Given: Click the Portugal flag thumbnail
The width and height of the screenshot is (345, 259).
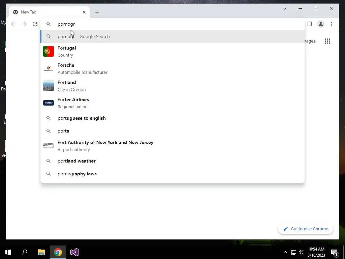Looking at the screenshot, I should tap(49, 51).
